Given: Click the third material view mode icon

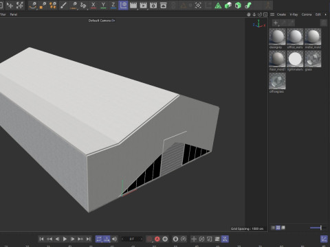Looking at the screenshot, I should pos(283,228).
